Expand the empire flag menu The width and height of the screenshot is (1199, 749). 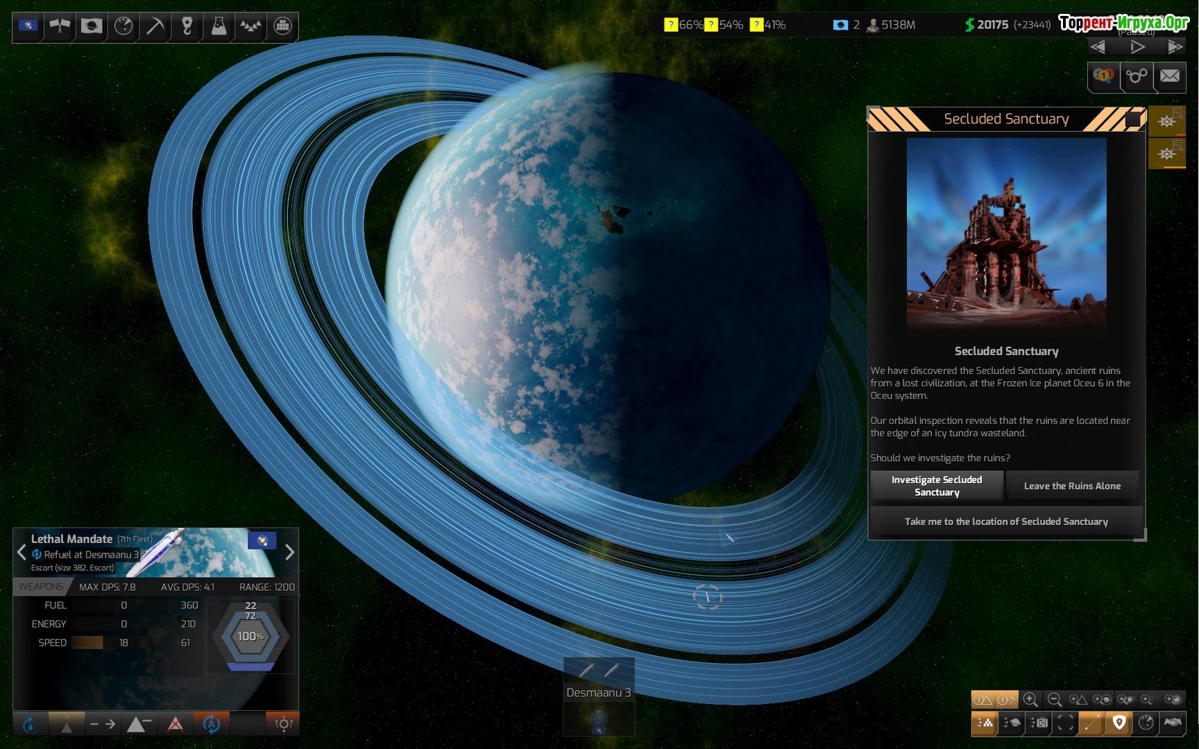(x=28, y=26)
